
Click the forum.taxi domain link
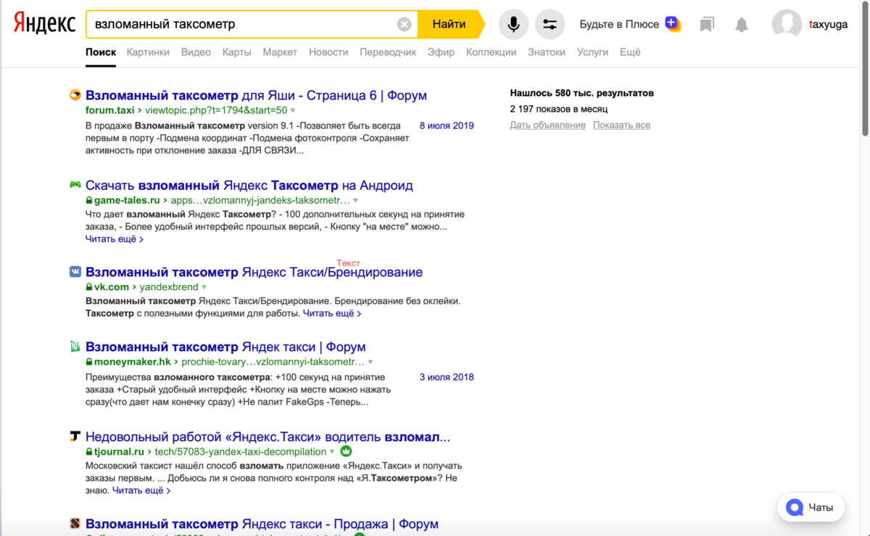tap(110, 110)
